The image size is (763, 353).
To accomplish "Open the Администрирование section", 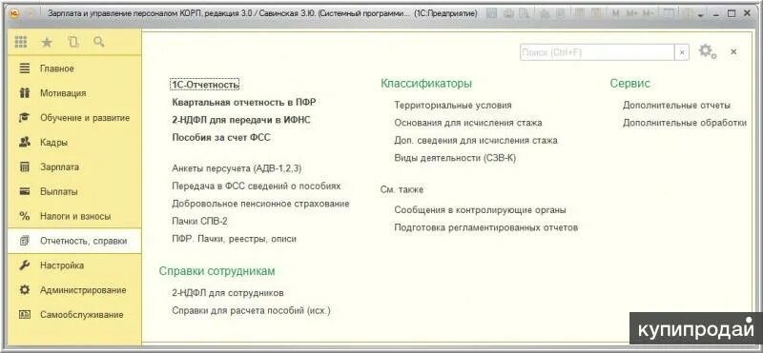I will coord(74,290).
